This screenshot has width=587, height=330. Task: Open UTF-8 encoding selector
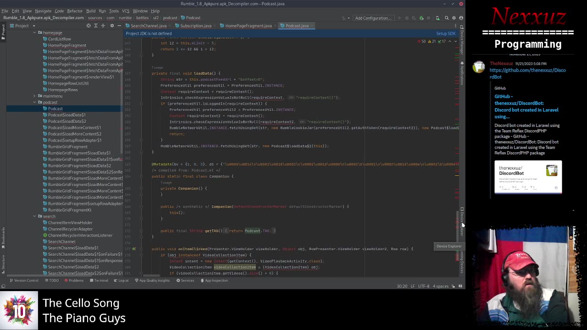pos(424,286)
